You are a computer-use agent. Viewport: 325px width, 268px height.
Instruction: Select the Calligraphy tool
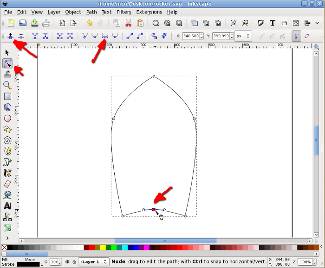point(7,173)
